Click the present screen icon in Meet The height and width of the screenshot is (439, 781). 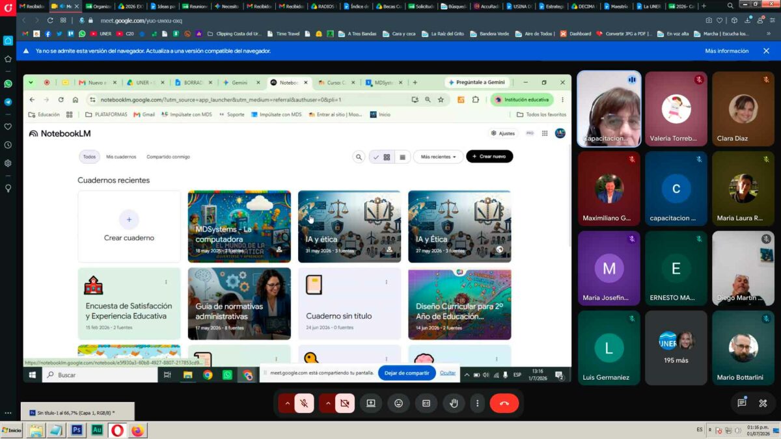point(371,403)
